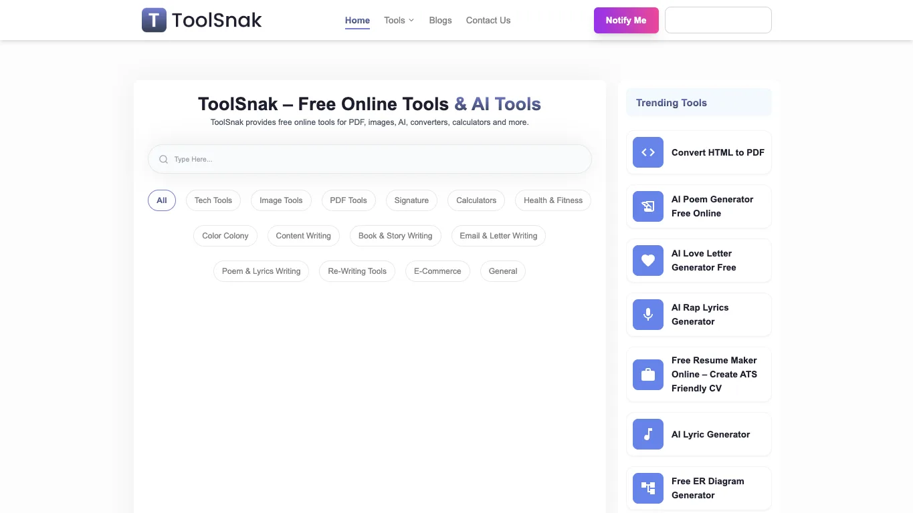913x513 pixels.
Task: Show Email & Letter Writing tools
Action: [498, 236]
